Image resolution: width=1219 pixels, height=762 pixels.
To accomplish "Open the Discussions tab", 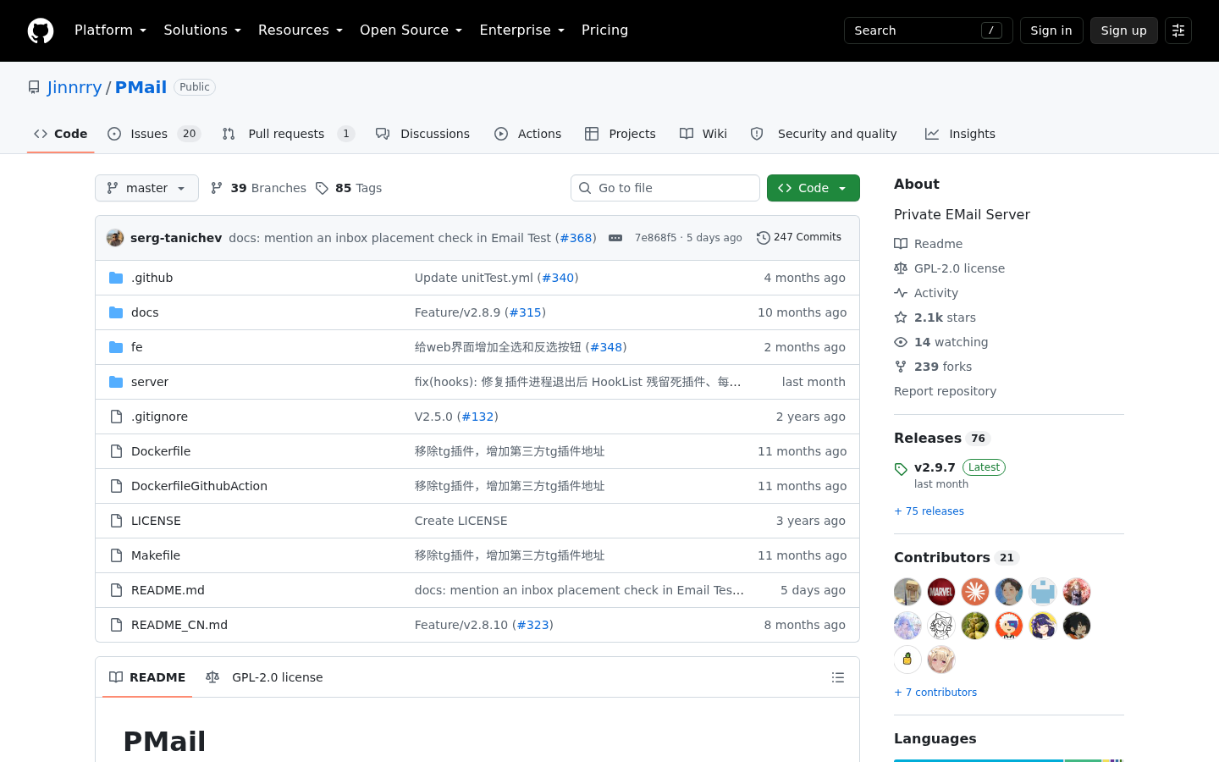I will 422,134.
